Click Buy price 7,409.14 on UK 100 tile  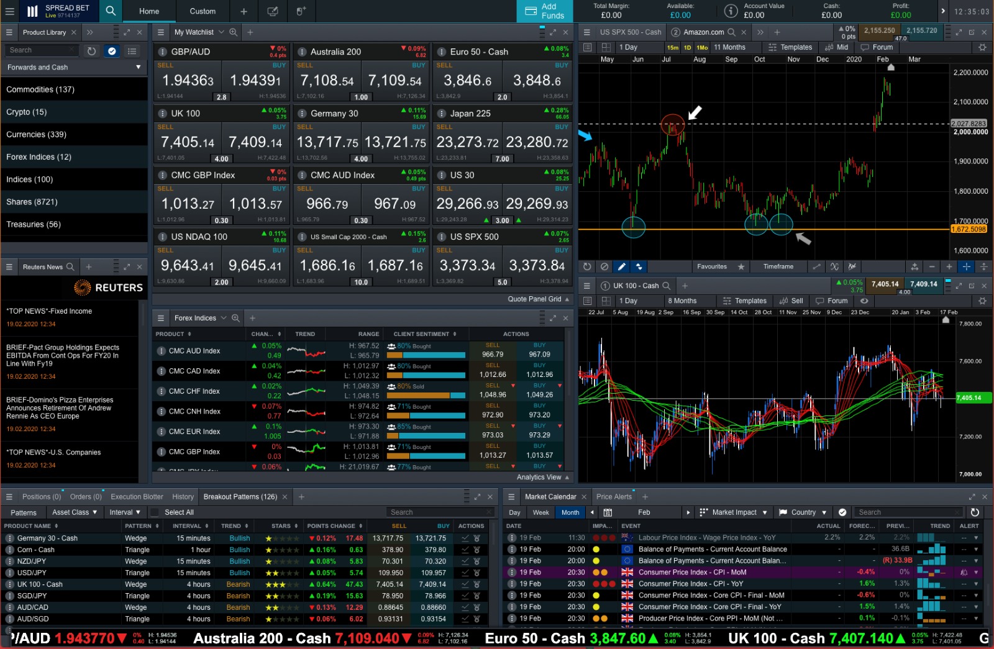(255, 142)
